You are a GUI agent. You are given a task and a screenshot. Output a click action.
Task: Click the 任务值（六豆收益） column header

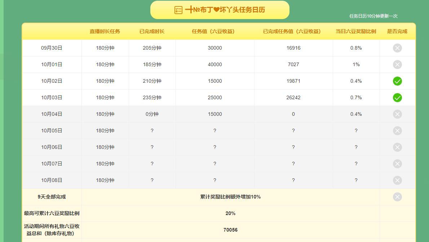[x=214, y=31]
